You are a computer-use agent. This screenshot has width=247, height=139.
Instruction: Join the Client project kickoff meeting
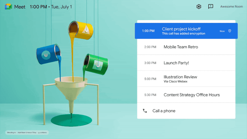point(186,31)
